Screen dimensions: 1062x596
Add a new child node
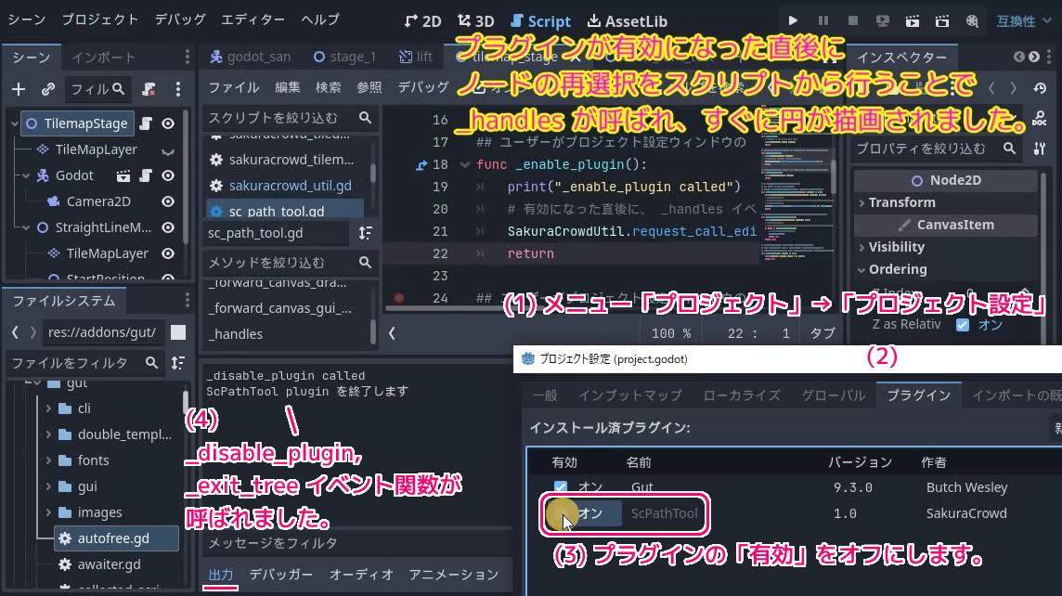19,89
